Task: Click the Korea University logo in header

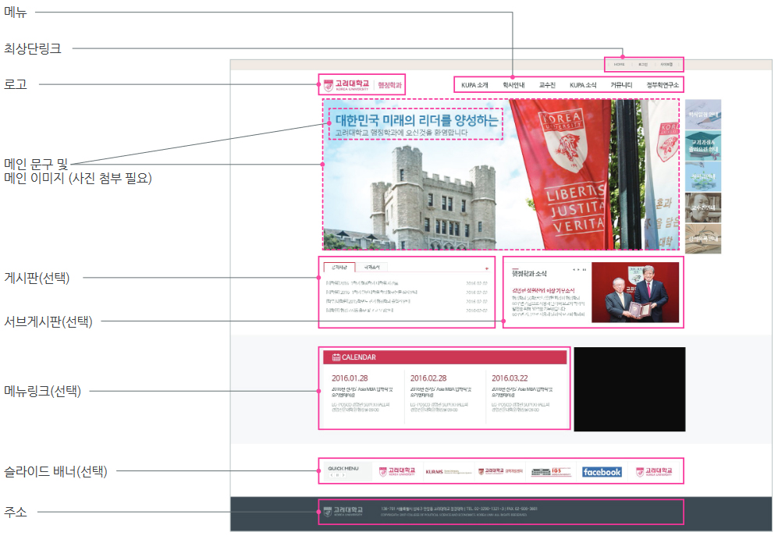Action: tap(346, 85)
